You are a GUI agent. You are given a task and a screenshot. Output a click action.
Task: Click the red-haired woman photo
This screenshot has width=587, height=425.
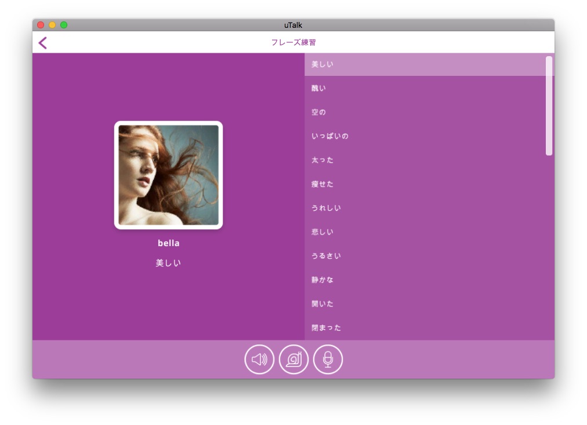[168, 175]
